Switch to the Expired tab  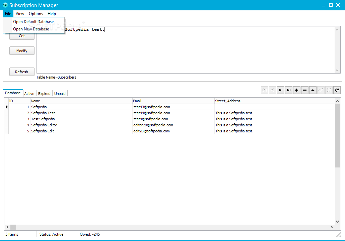pyautogui.click(x=44, y=94)
